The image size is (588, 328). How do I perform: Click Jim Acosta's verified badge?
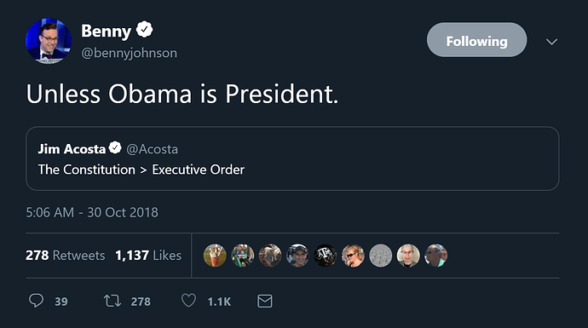(x=115, y=147)
